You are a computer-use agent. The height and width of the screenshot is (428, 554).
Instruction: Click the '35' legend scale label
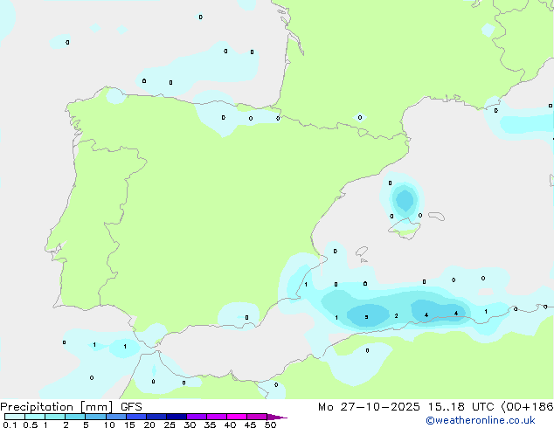210,425
